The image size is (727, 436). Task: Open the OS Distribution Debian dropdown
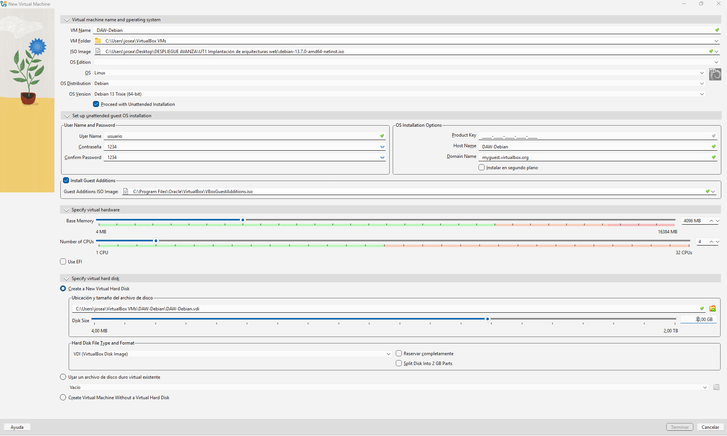(x=702, y=83)
